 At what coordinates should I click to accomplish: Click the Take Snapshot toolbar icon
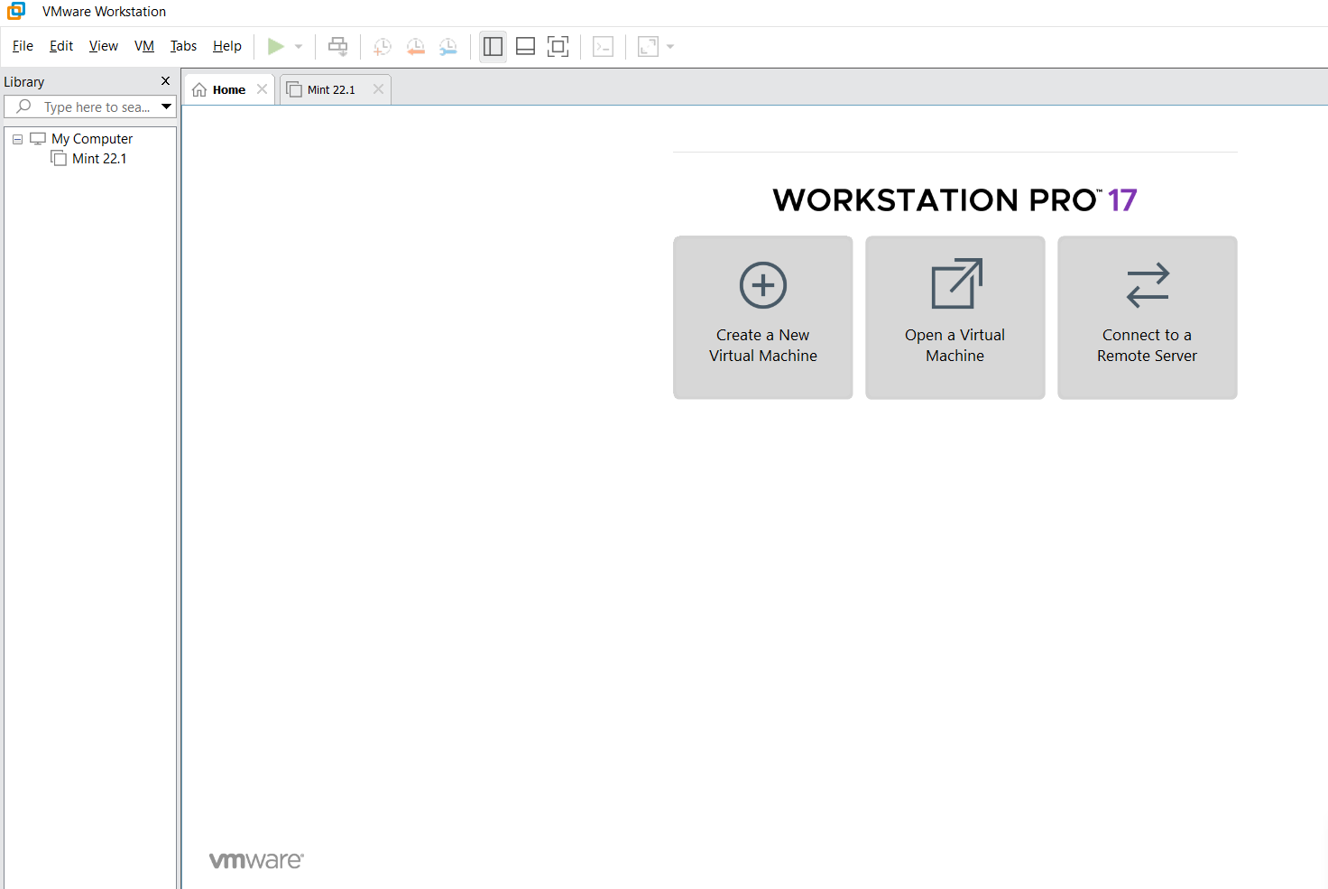pos(383,46)
